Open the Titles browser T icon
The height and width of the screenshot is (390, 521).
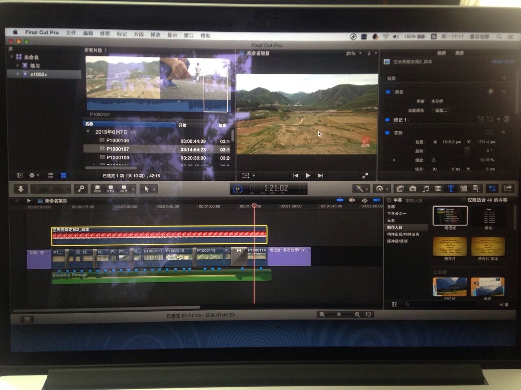pyautogui.click(x=451, y=188)
